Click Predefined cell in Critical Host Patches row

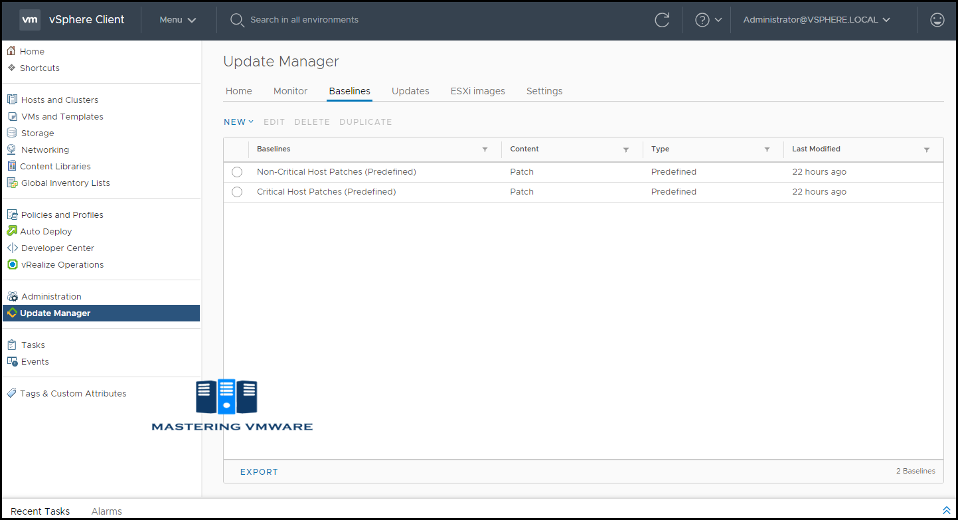(x=674, y=192)
